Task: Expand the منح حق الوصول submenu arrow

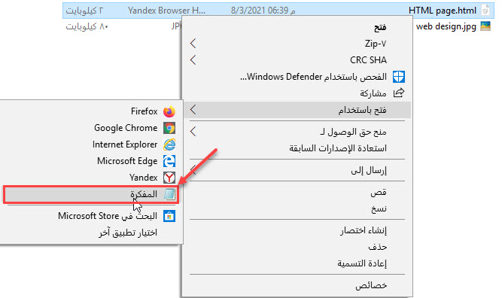Action: point(193,132)
